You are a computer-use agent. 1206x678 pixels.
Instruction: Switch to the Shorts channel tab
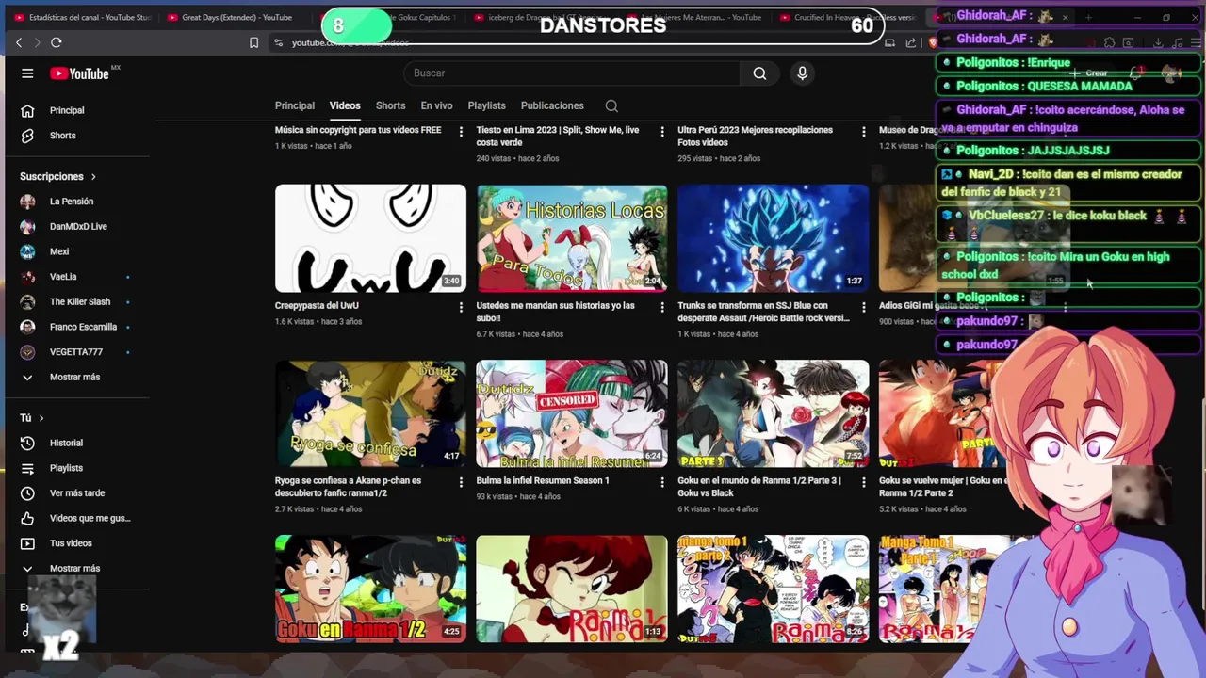pyautogui.click(x=390, y=105)
